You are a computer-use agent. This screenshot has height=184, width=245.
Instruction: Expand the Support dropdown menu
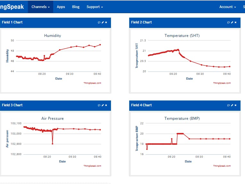95,7
